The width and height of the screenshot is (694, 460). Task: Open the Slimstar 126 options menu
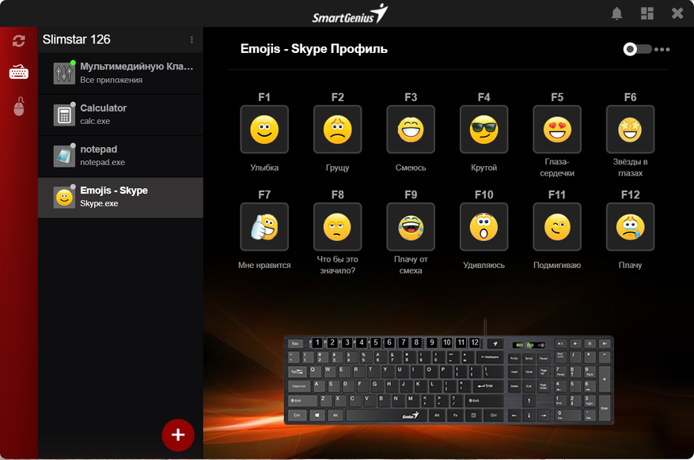click(192, 40)
